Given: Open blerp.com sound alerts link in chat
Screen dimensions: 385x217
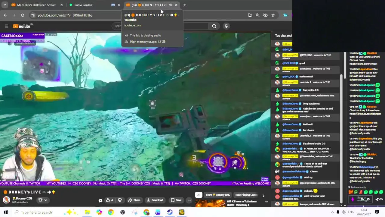Looking at the screenshot, I should 363,64.
